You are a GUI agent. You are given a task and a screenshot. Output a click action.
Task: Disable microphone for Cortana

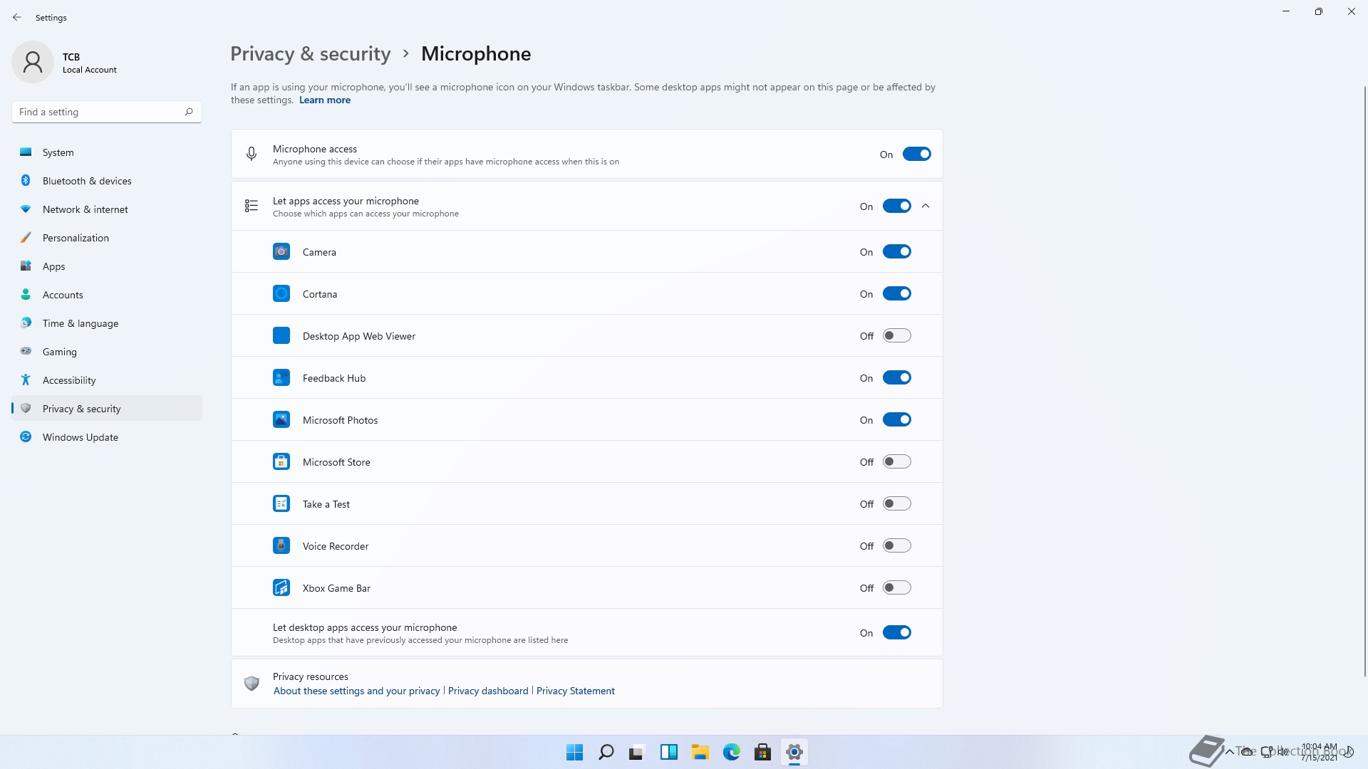[897, 293]
